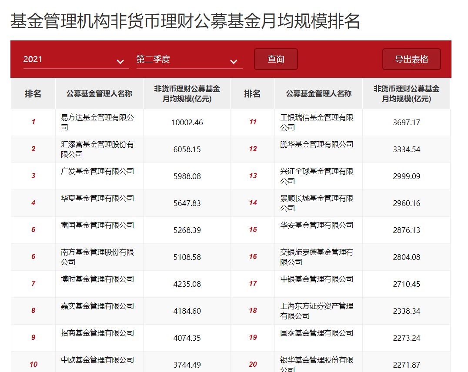Click the value 2338.34

[x=407, y=311]
